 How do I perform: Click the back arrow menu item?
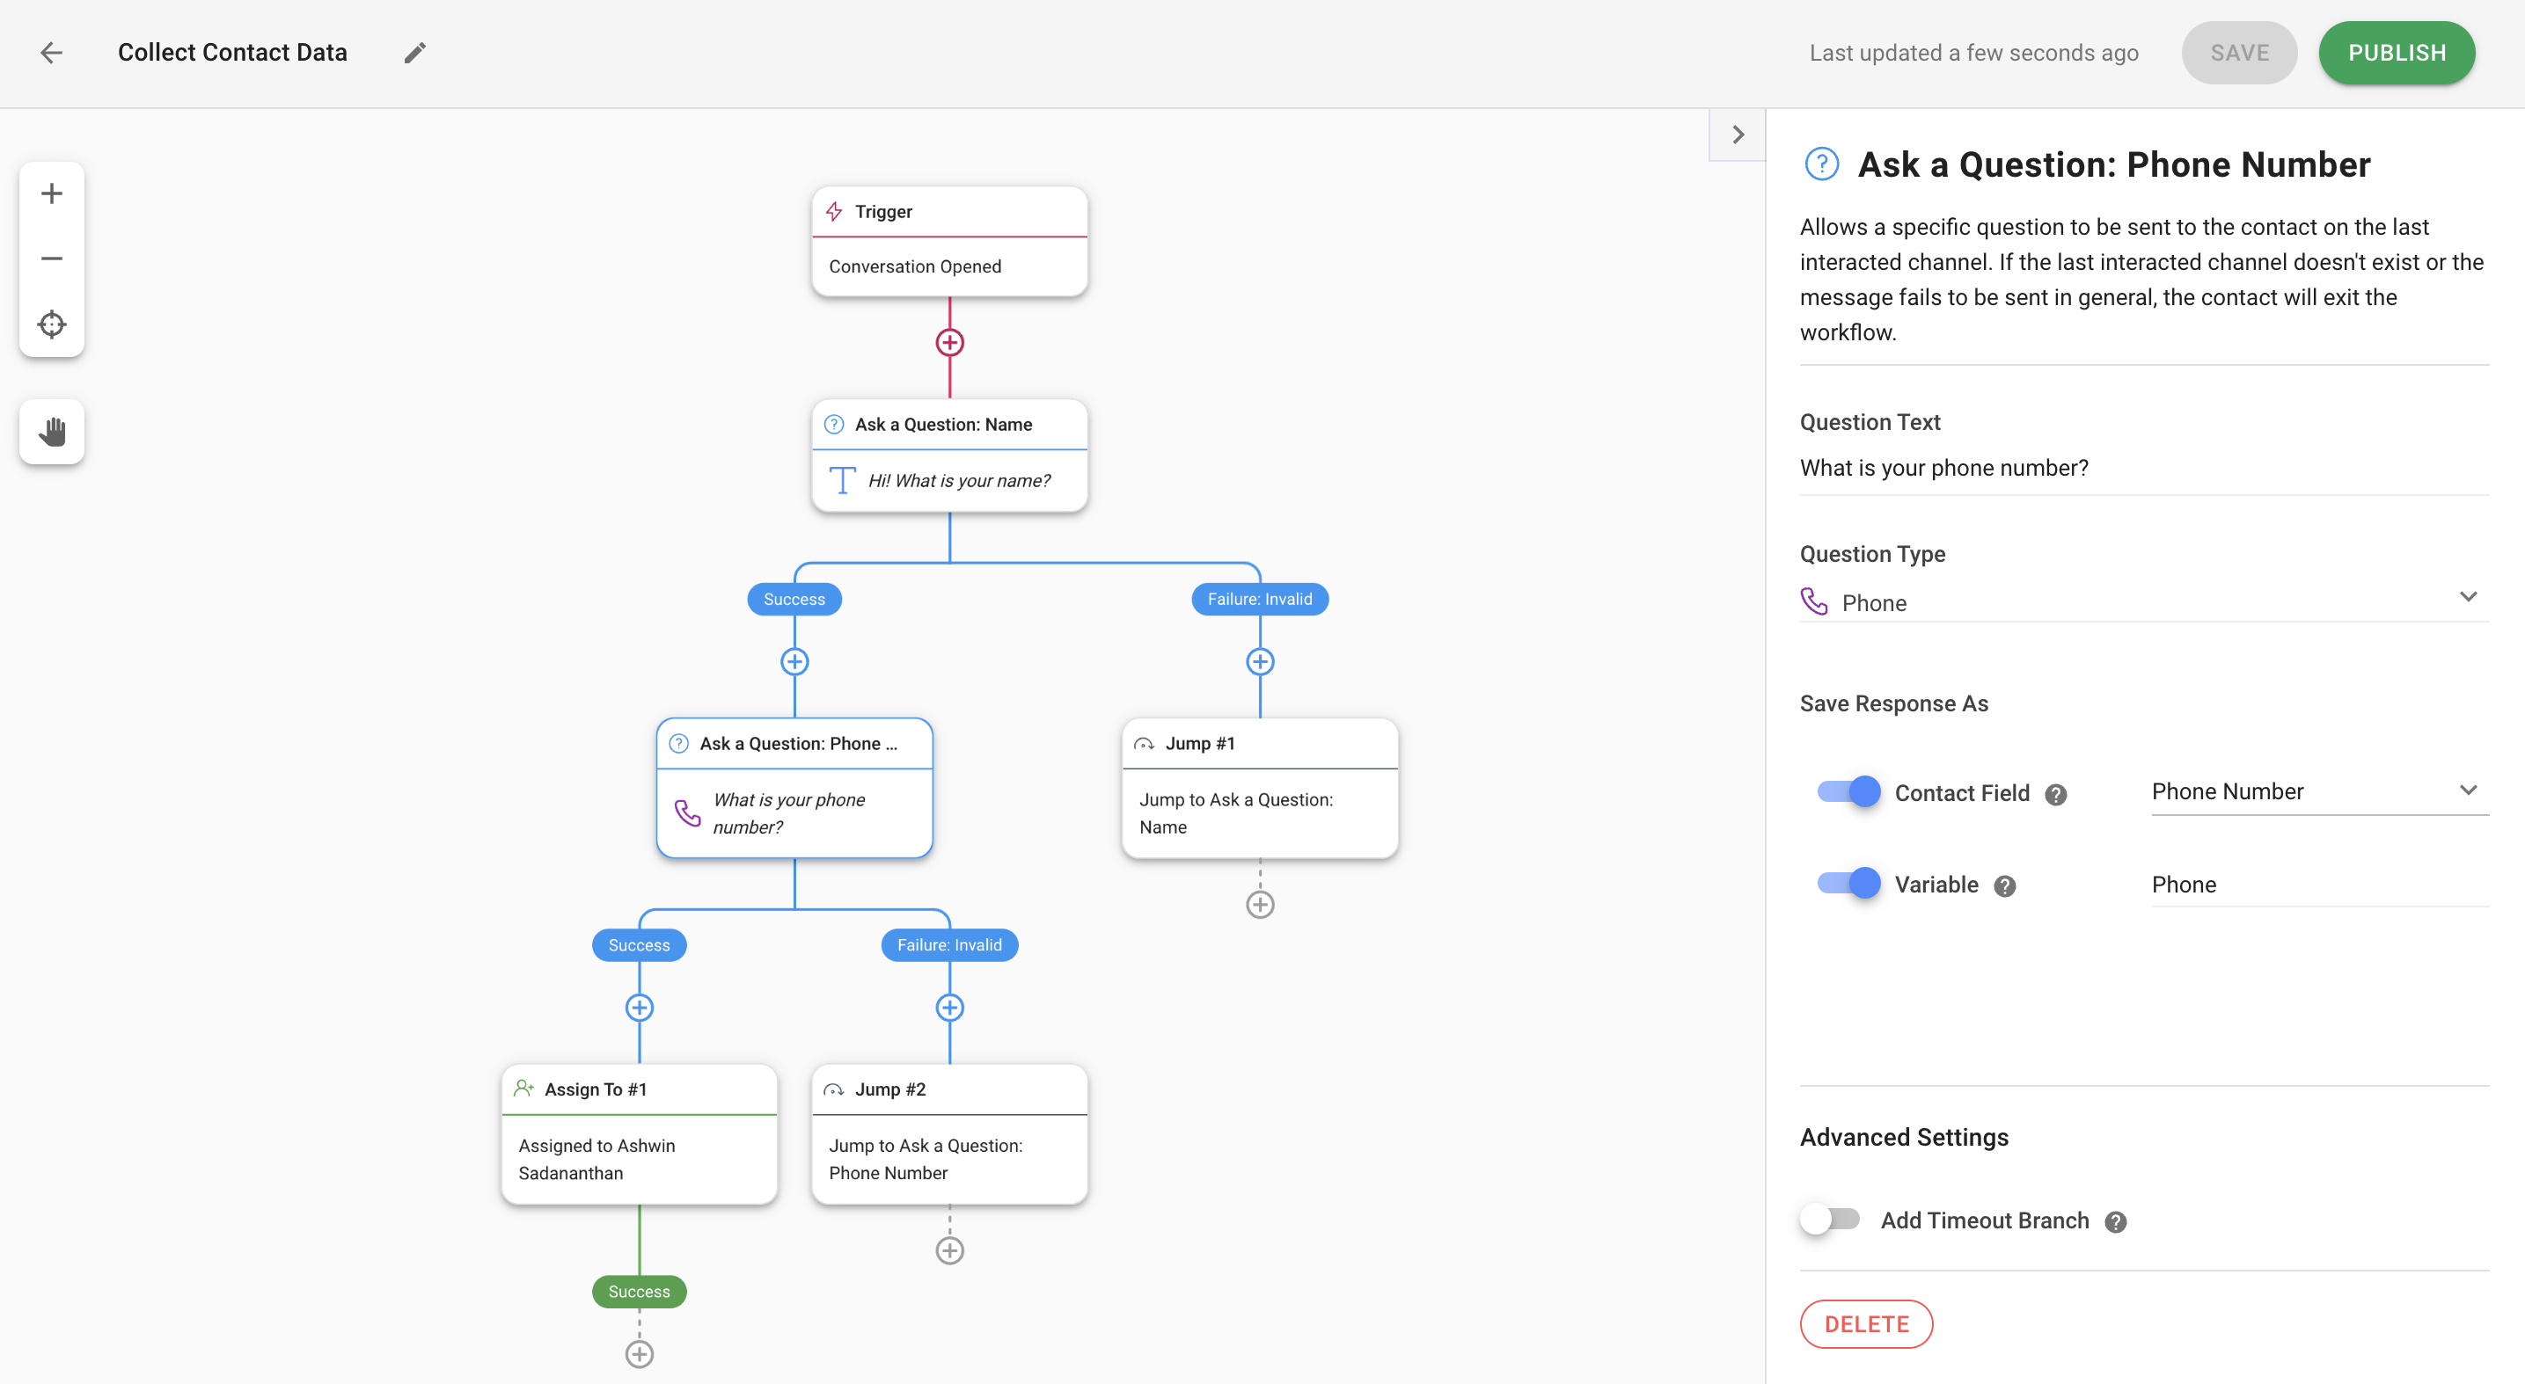point(51,51)
